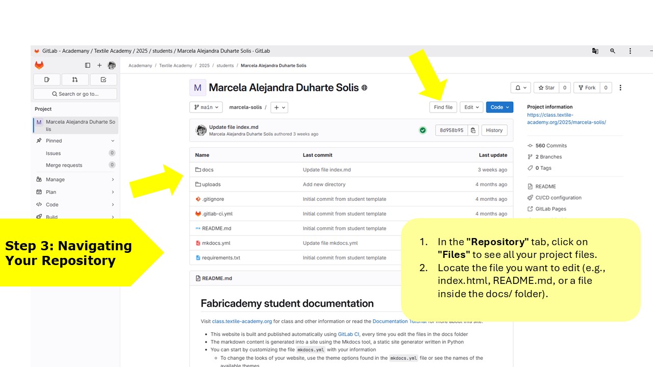Open the Edit dropdown
653x367 pixels.
[471, 107]
